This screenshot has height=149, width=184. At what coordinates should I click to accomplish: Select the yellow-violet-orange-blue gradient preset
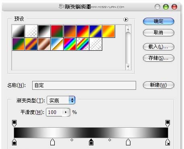click(x=31, y=44)
